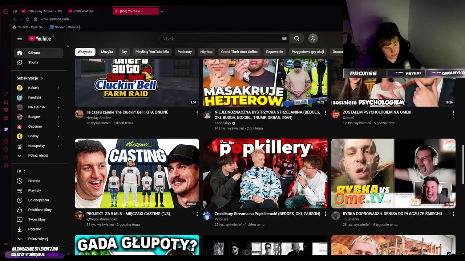Open the Kaluch subscription channel
This screenshot has height=261, width=465.
[x=39, y=88]
